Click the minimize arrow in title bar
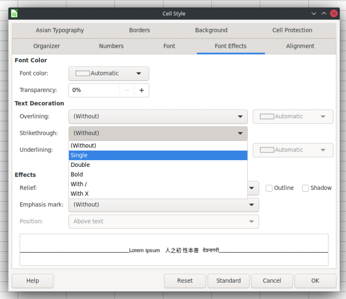 314,14
